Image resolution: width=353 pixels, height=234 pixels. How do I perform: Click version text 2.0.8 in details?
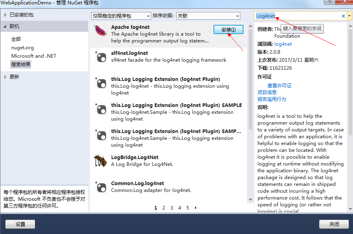click(275, 52)
